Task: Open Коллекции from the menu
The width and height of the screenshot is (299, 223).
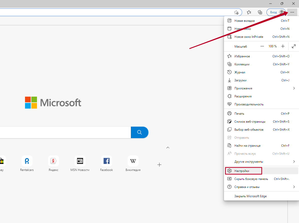Action: tap(261, 64)
